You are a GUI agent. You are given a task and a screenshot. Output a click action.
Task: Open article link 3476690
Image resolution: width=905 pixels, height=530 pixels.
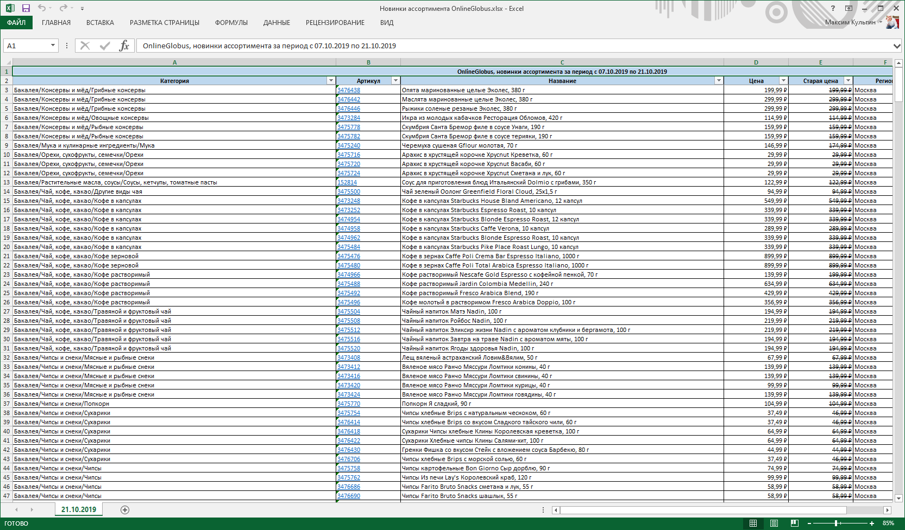tap(349, 496)
